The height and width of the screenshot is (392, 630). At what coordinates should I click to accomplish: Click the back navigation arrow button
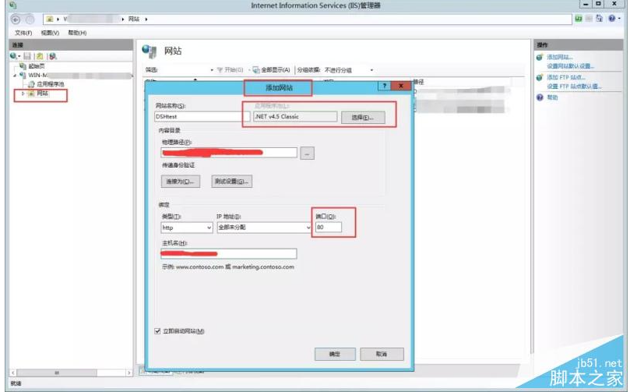(x=16, y=19)
